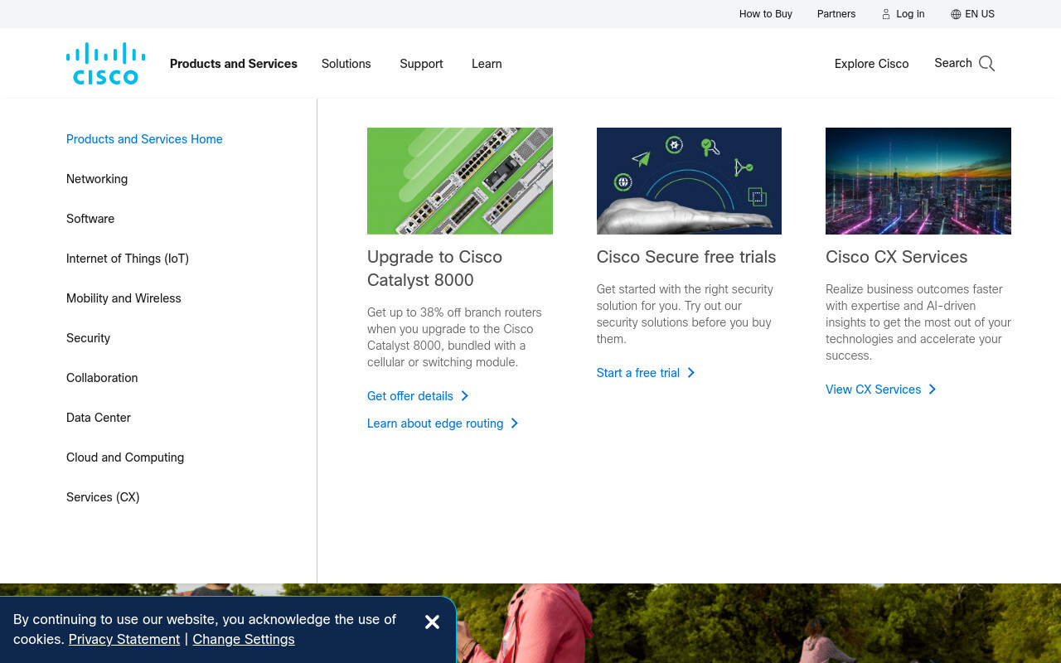Select Mobility and Wireless category
This screenshot has height=663, width=1061.
(x=124, y=298)
